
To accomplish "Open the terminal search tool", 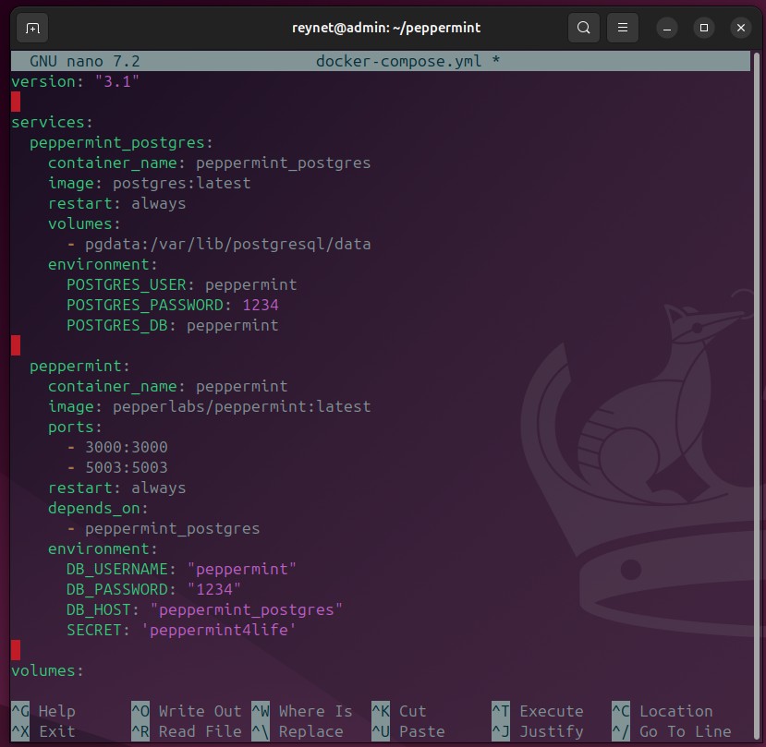I will 583,28.
